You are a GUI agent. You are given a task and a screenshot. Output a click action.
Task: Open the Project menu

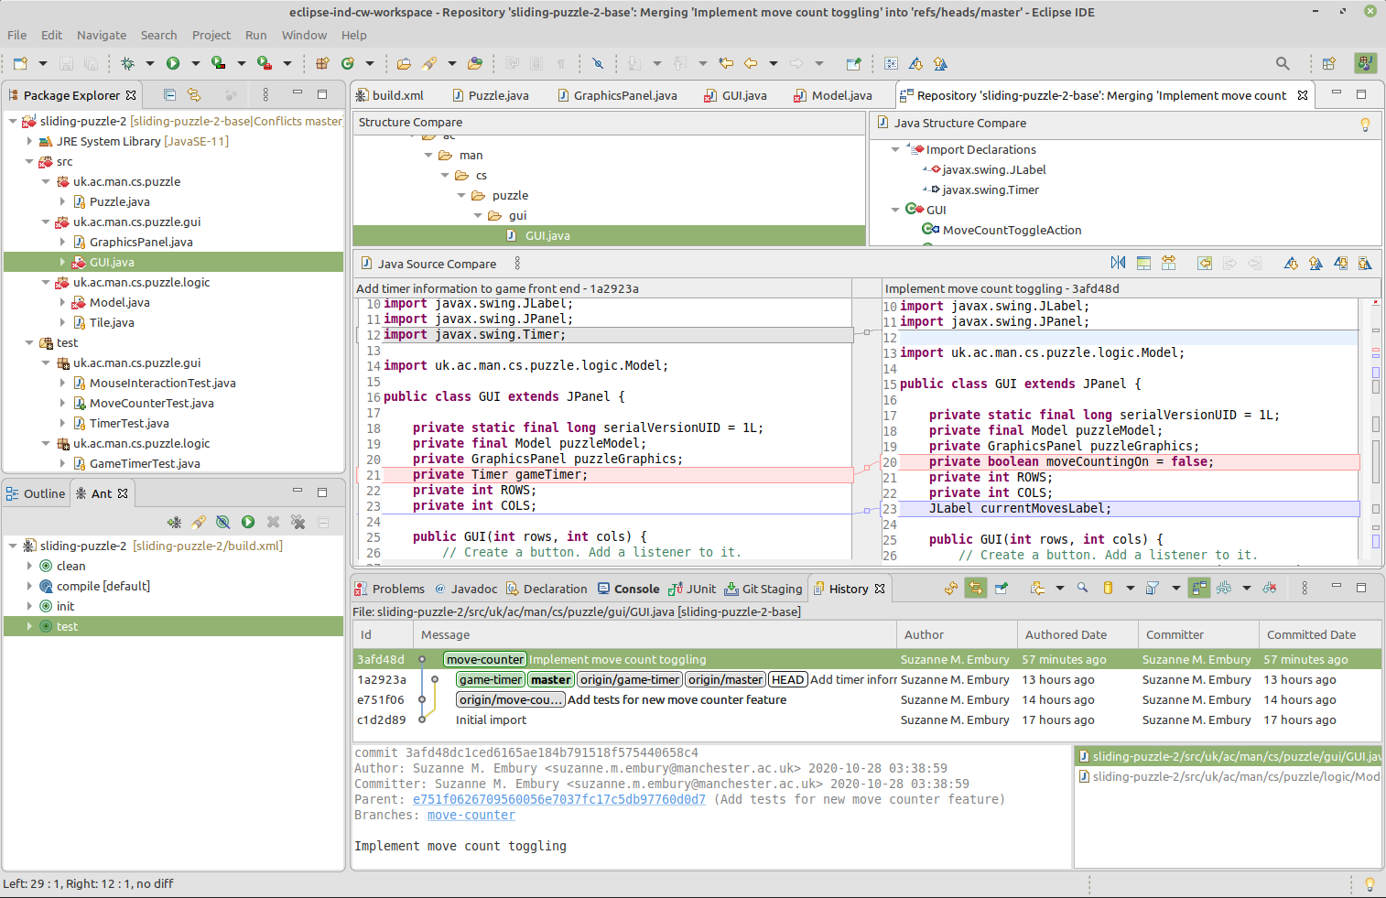(211, 35)
